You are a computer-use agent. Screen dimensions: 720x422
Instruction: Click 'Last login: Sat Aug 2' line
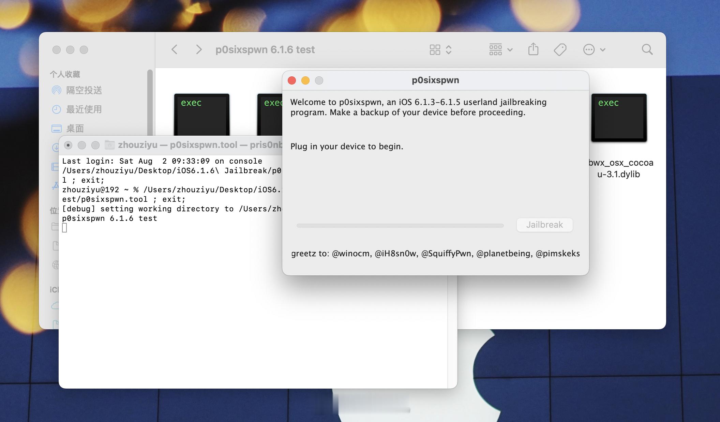tap(162, 161)
